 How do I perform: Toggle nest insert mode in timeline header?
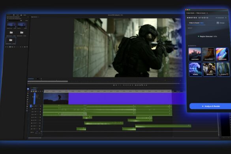[x=32, y=91]
